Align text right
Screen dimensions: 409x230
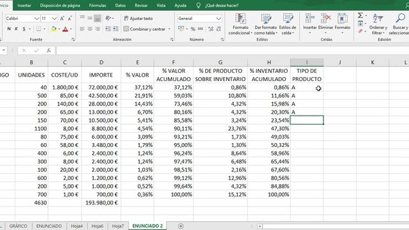click(98, 29)
